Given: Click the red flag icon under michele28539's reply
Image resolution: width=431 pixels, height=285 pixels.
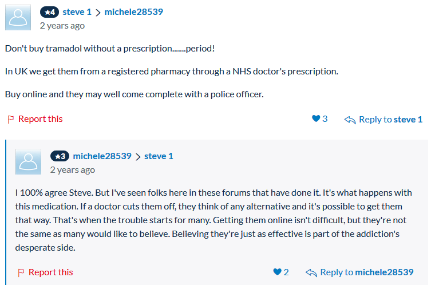Looking at the screenshot, I should 21,272.
